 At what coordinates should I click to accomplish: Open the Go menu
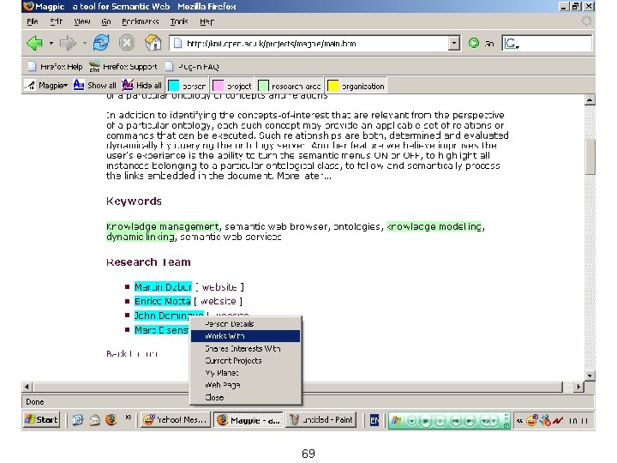tap(106, 21)
